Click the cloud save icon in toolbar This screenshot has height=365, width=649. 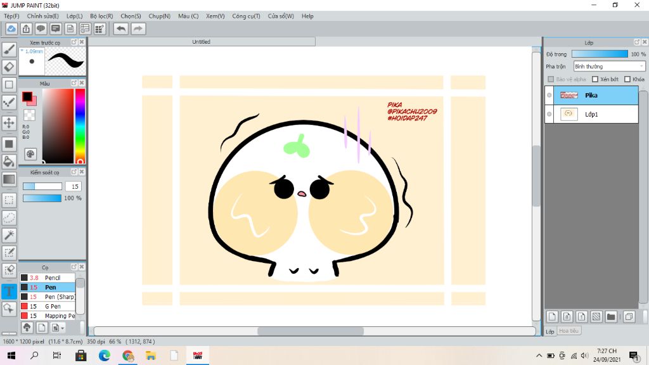[11, 29]
